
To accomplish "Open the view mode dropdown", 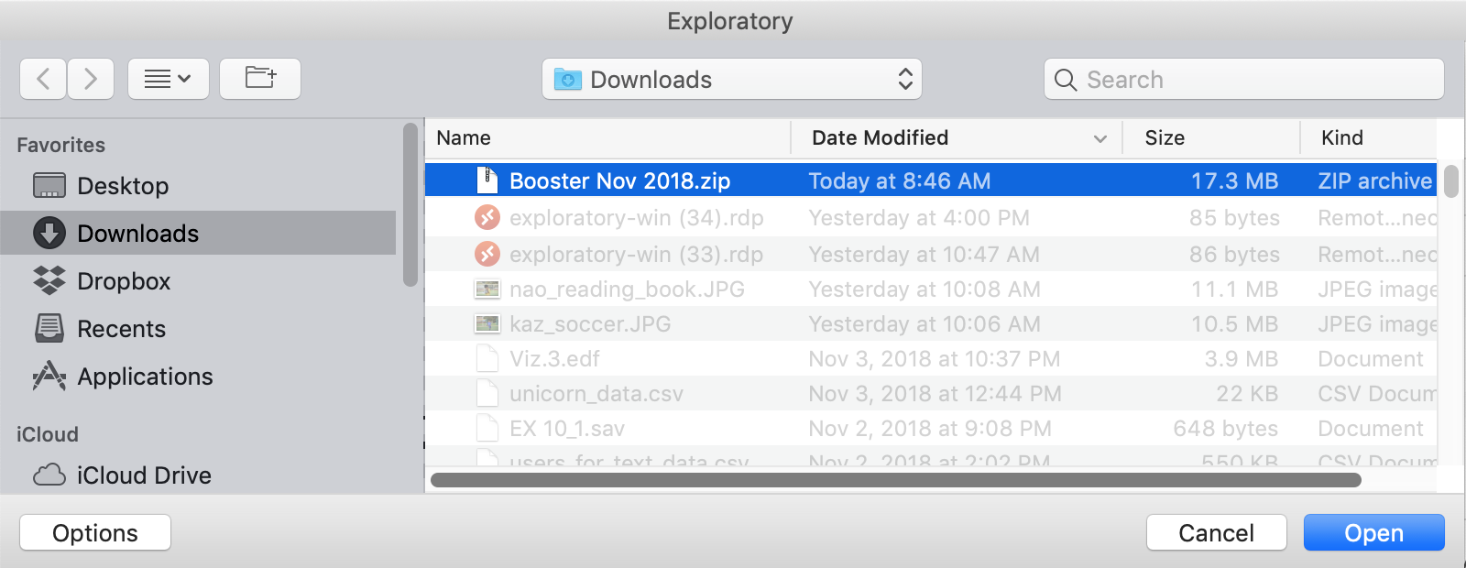I will 169,79.
